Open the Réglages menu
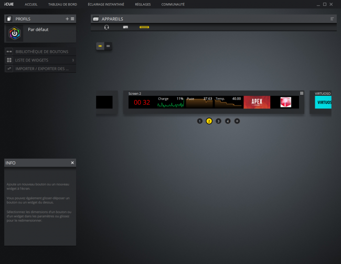341x264 pixels. click(x=142, y=4)
